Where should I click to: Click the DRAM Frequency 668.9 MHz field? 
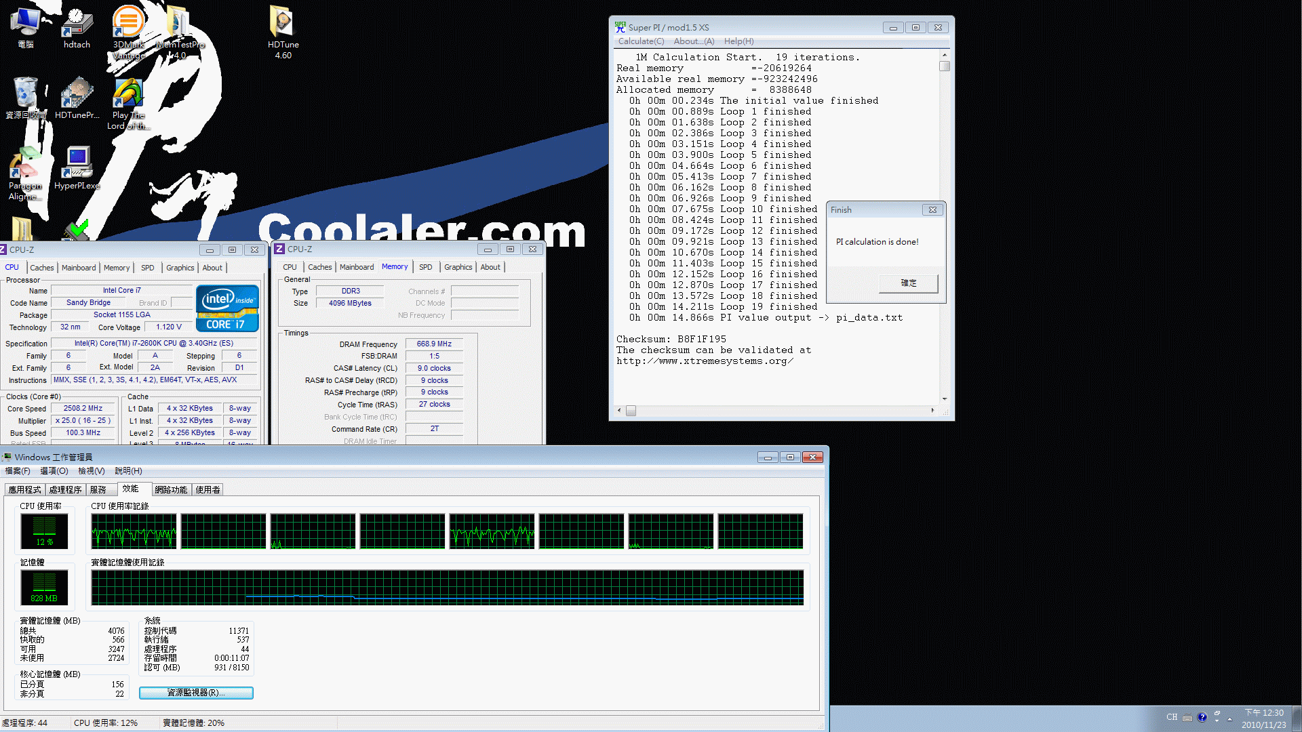pos(434,344)
